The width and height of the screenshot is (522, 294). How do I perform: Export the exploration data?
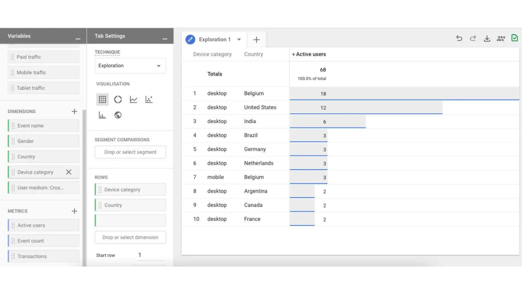pos(487,38)
